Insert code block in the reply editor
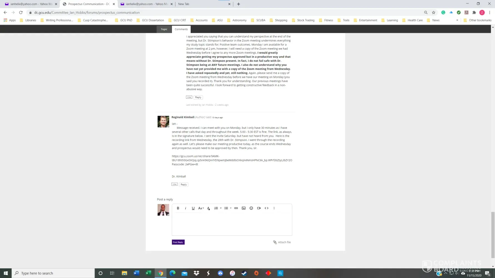This screenshot has height=278, width=495. (x=266, y=208)
